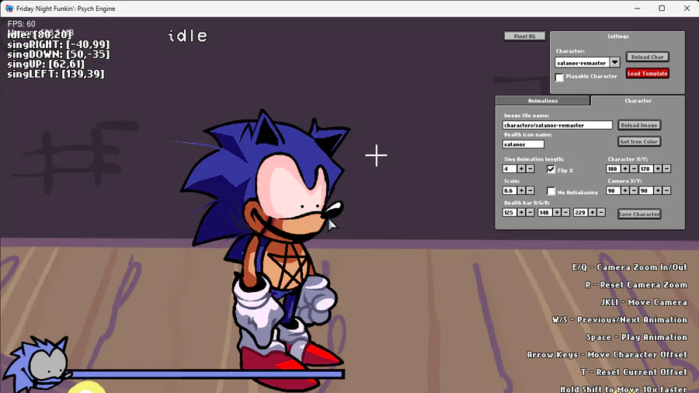
Task: Switch to the Character tab
Action: 638,101
